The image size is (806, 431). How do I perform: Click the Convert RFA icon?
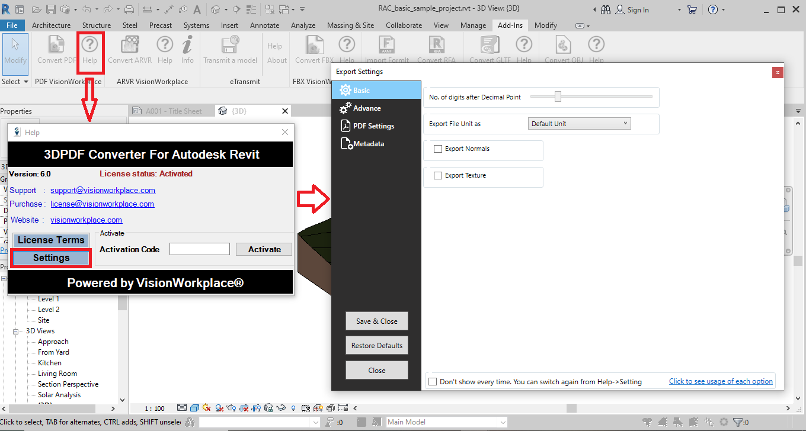(x=436, y=45)
